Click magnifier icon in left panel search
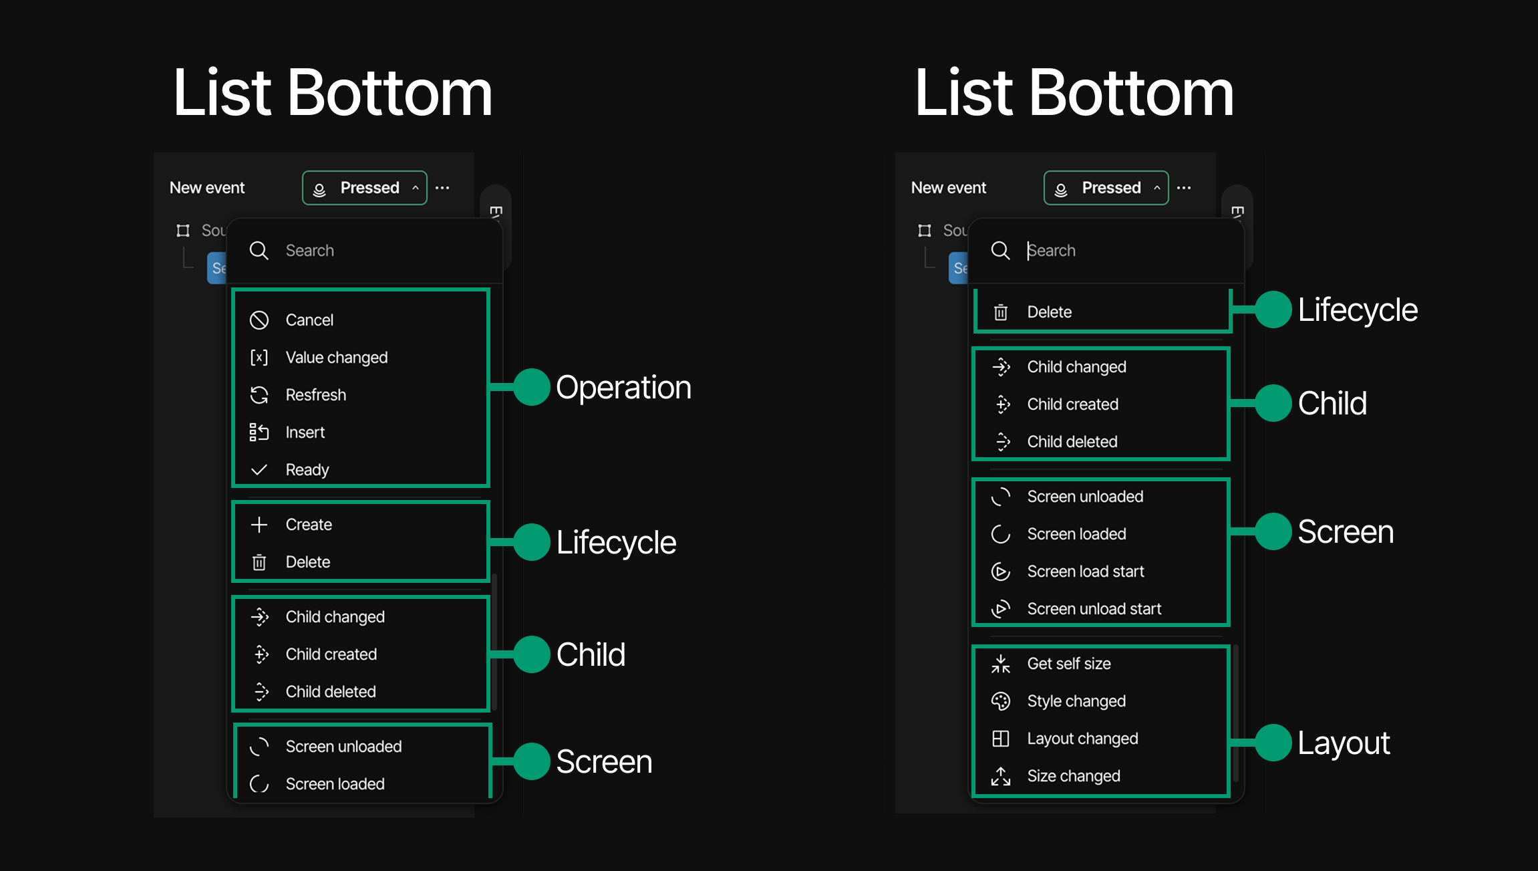 coord(259,251)
